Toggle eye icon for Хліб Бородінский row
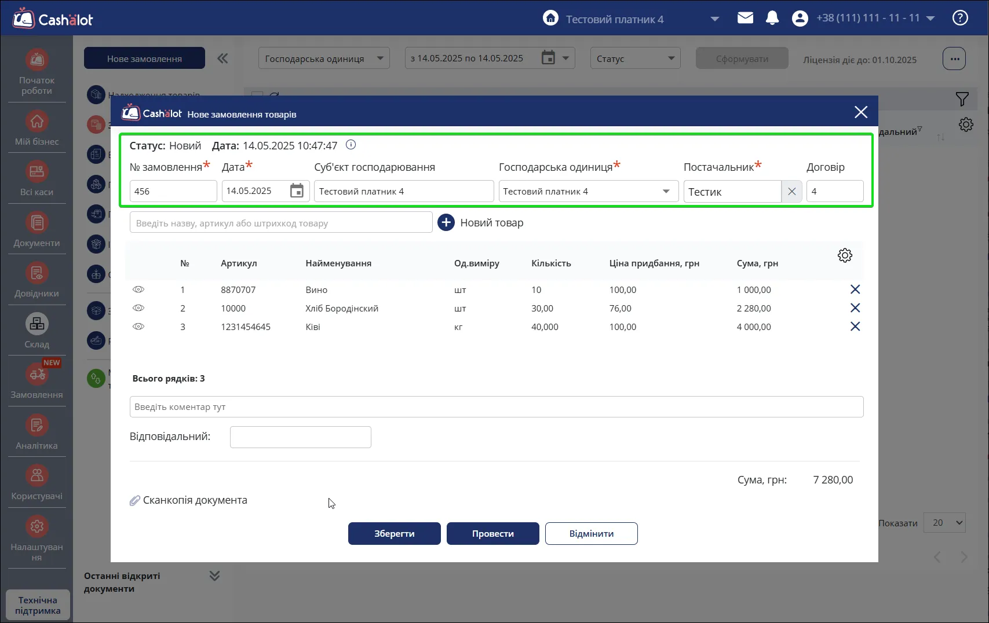 pyautogui.click(x=138, y=308)
